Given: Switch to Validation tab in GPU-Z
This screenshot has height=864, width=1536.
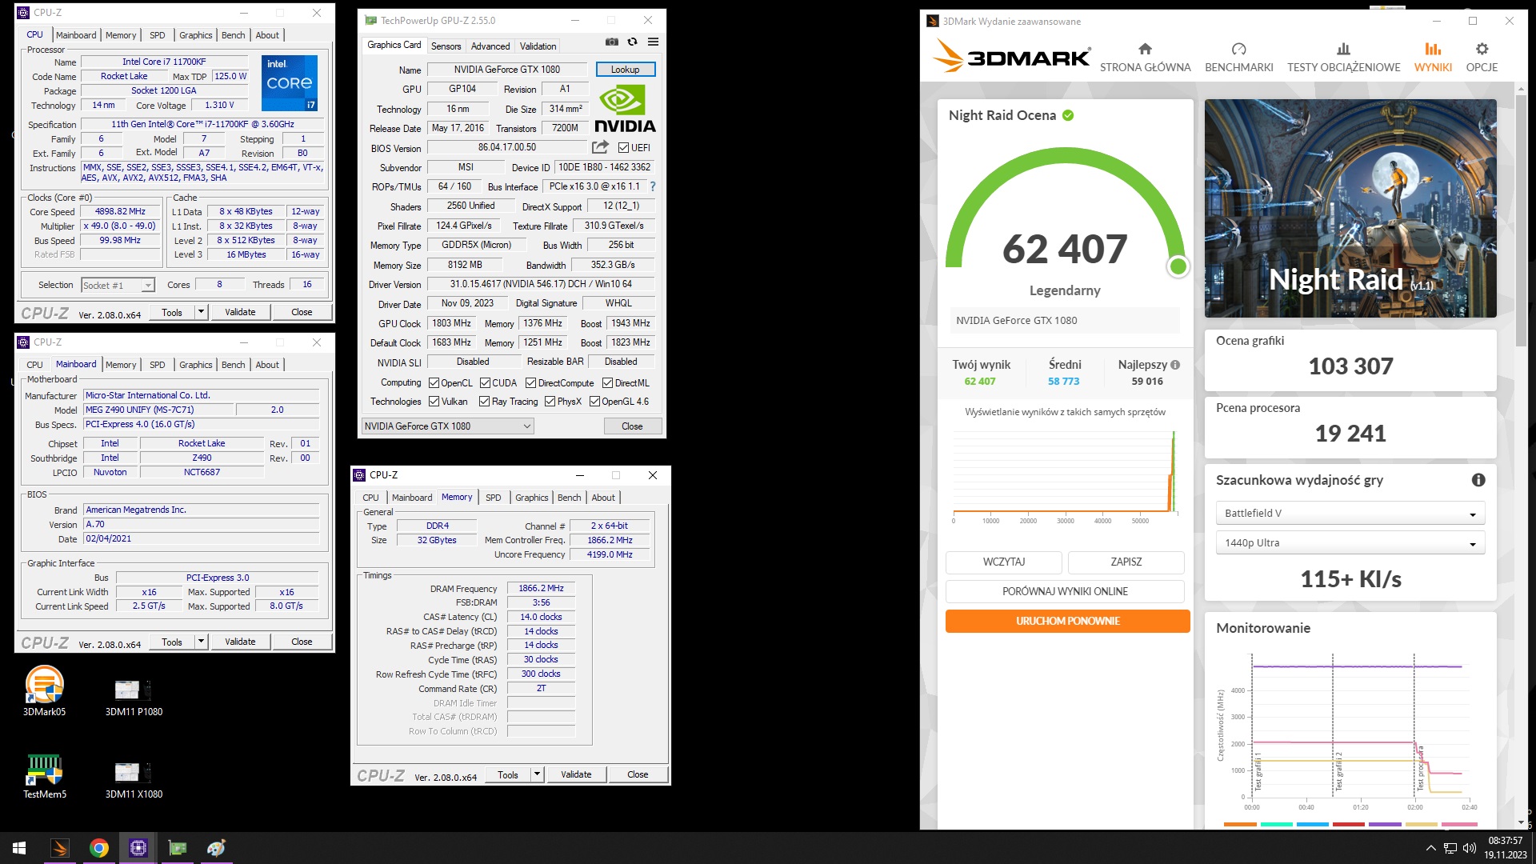Looking at the screenshot, I should [538, 46].
